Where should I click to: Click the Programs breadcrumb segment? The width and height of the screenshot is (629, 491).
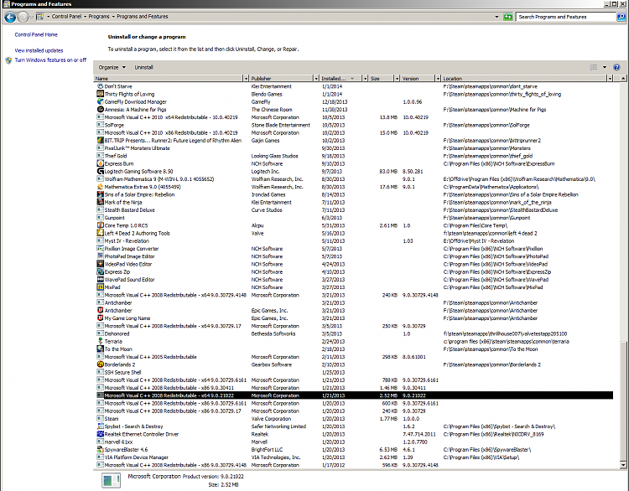[99, 17]
